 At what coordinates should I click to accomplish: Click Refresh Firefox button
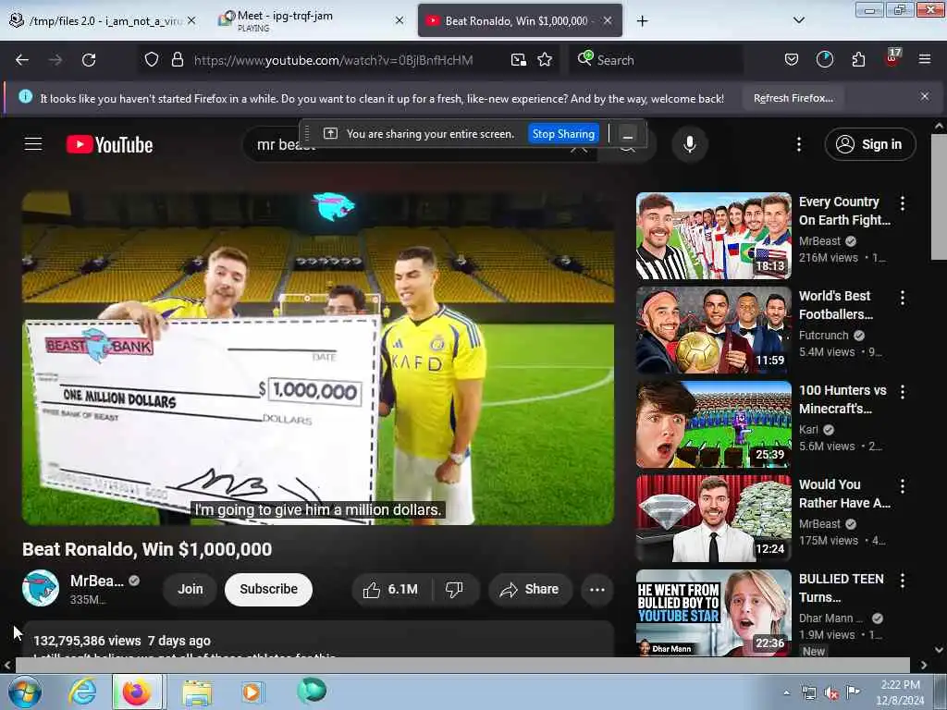click(x=793, y=98)
